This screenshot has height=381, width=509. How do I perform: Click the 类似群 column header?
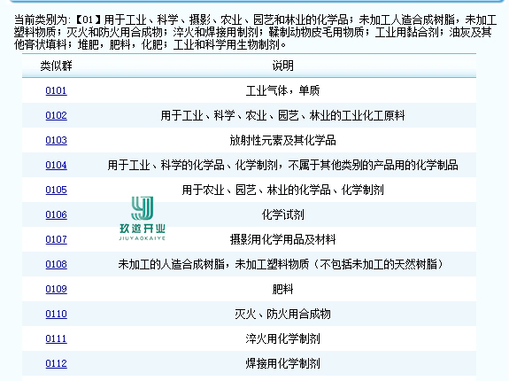(56, 66)
